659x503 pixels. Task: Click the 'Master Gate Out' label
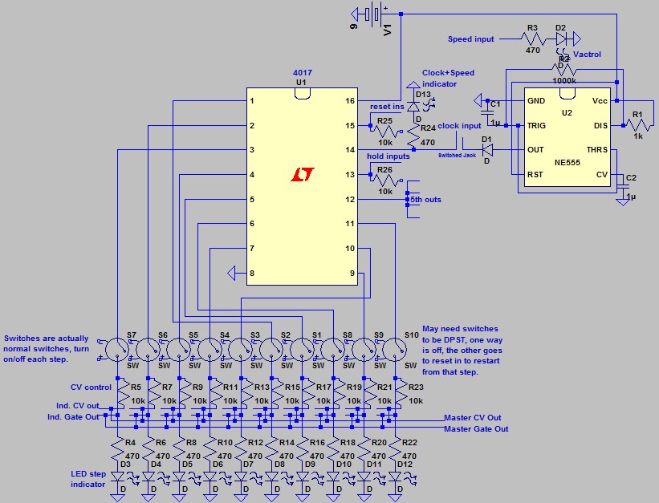click(x=476, y=429)
